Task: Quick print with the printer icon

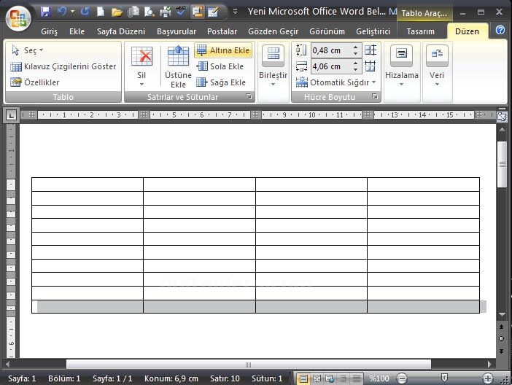Action: [x=166, y=12]
